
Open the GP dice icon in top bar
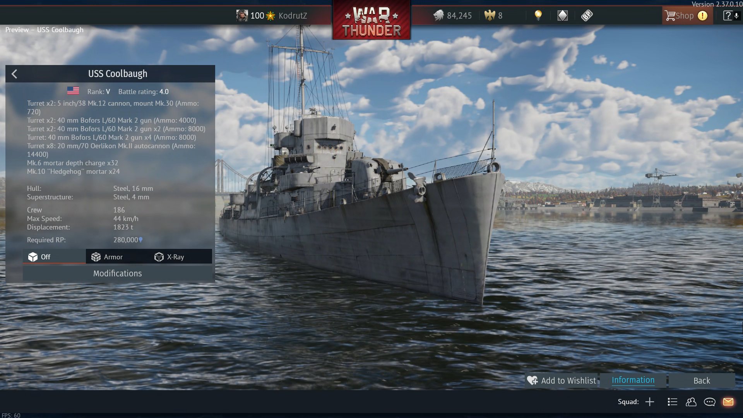point(587,15)
